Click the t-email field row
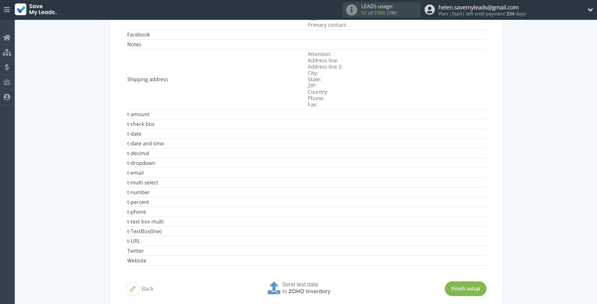 coord(306,173)
